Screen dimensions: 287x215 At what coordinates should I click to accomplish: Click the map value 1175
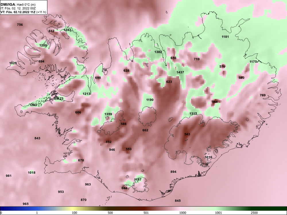pos(253,62)
